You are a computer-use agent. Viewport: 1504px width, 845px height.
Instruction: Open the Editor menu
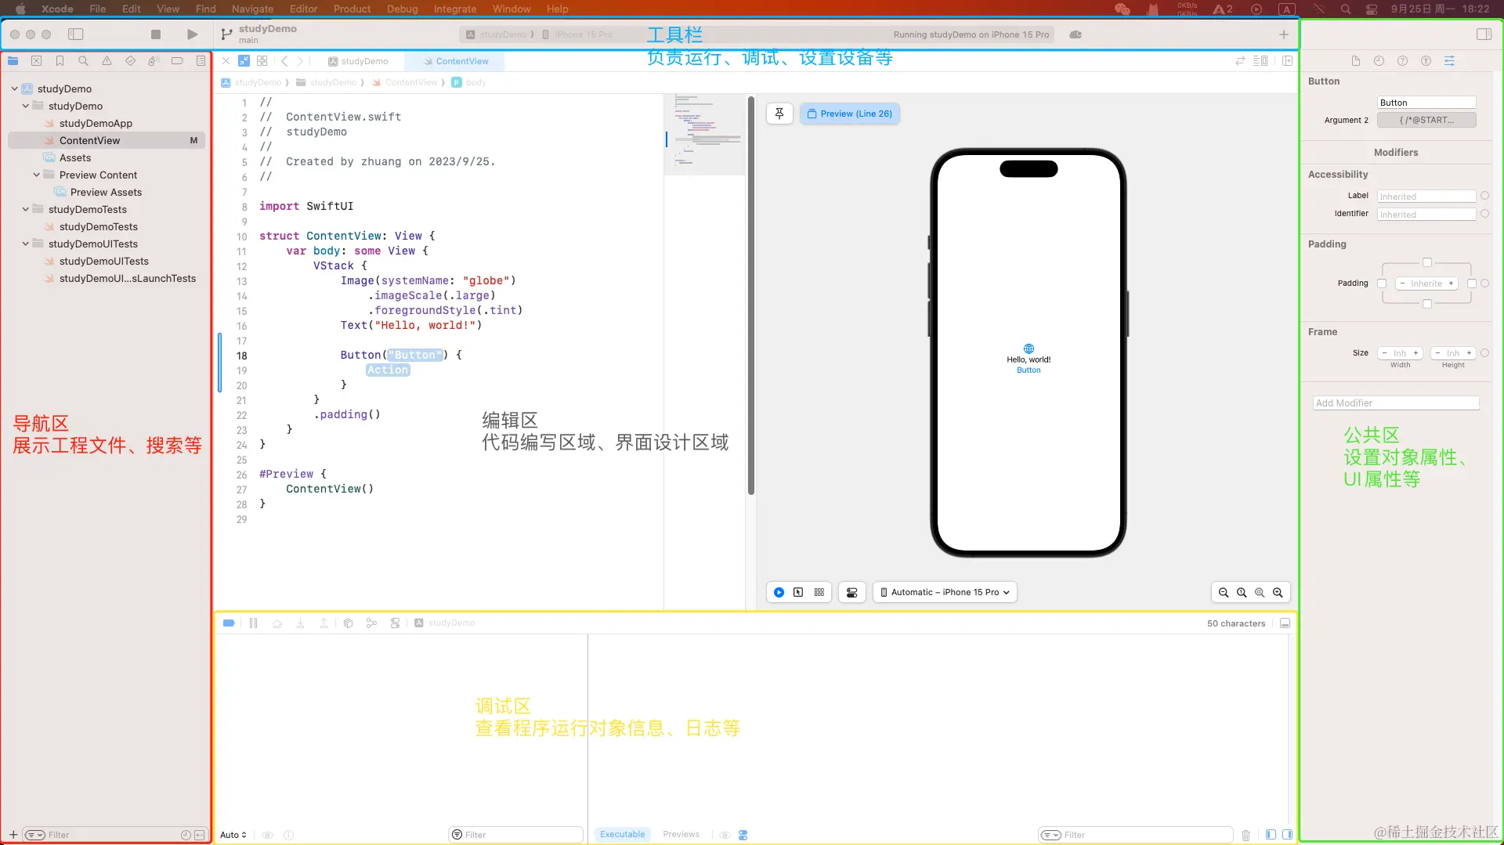(x=303, y=9)
